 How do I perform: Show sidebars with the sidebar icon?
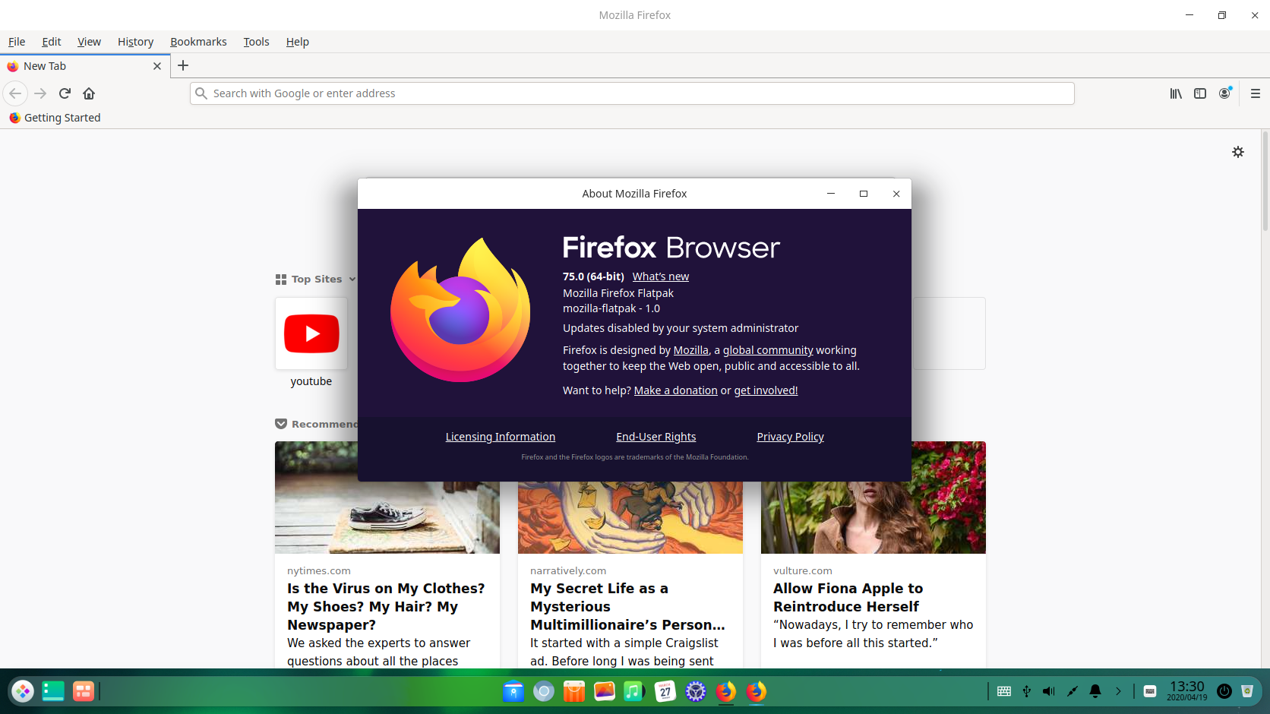pos(1200,93)
